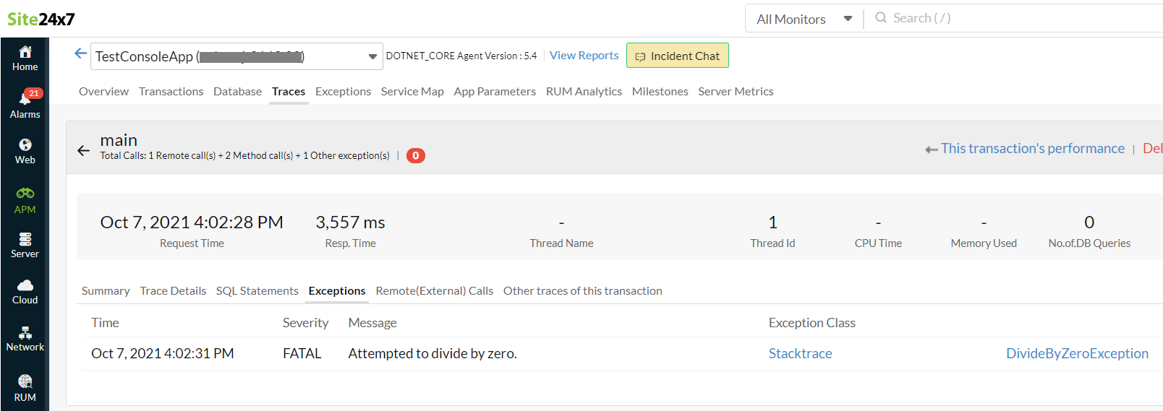Click into the Search input field
The height and width of the screenshot is (411, 1163).
click(1013, 18)
